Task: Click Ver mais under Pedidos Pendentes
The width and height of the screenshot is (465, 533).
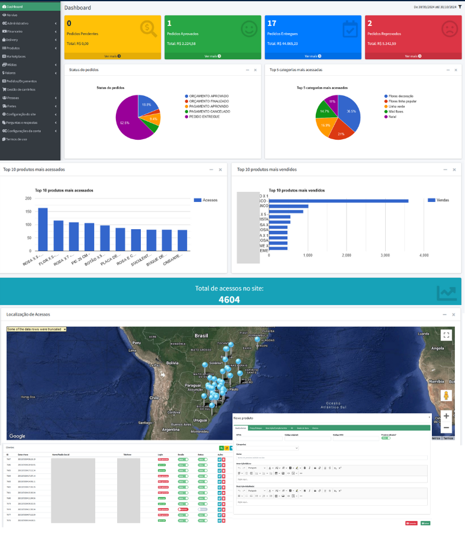Action: tap(112, 56)
